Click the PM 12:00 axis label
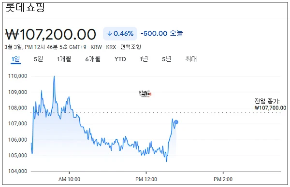 146,179
